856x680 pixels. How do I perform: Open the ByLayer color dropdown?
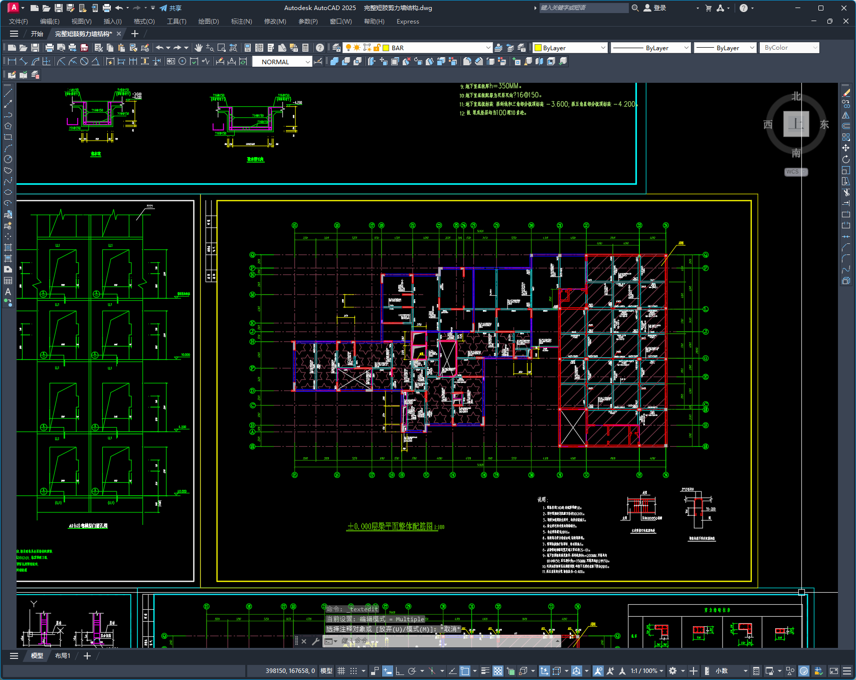(603, 48)
